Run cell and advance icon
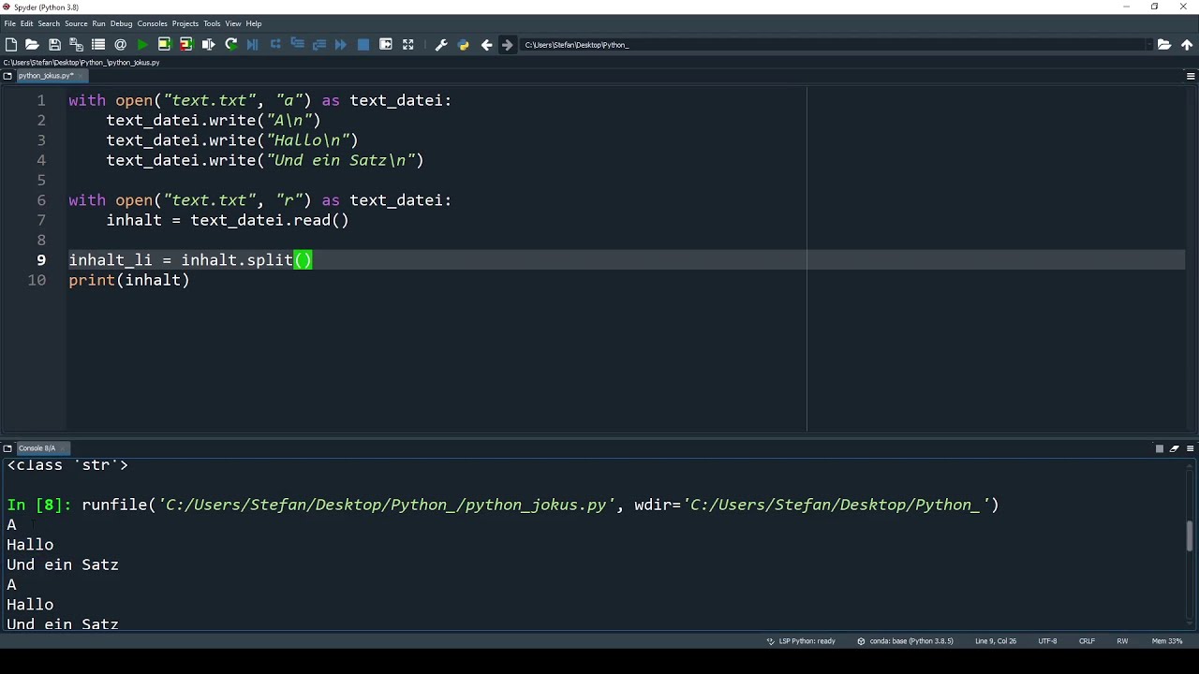 click(185, 44)
